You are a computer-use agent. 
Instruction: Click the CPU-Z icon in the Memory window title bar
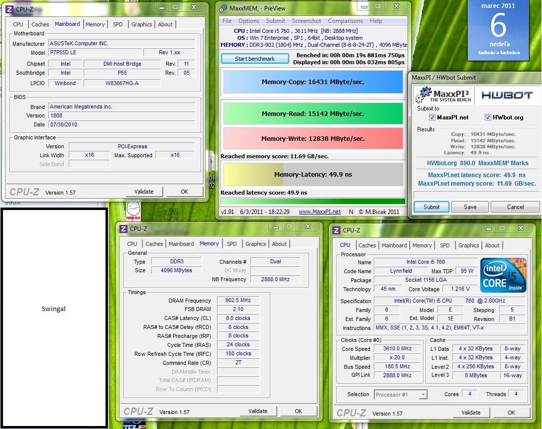point(123,229)
